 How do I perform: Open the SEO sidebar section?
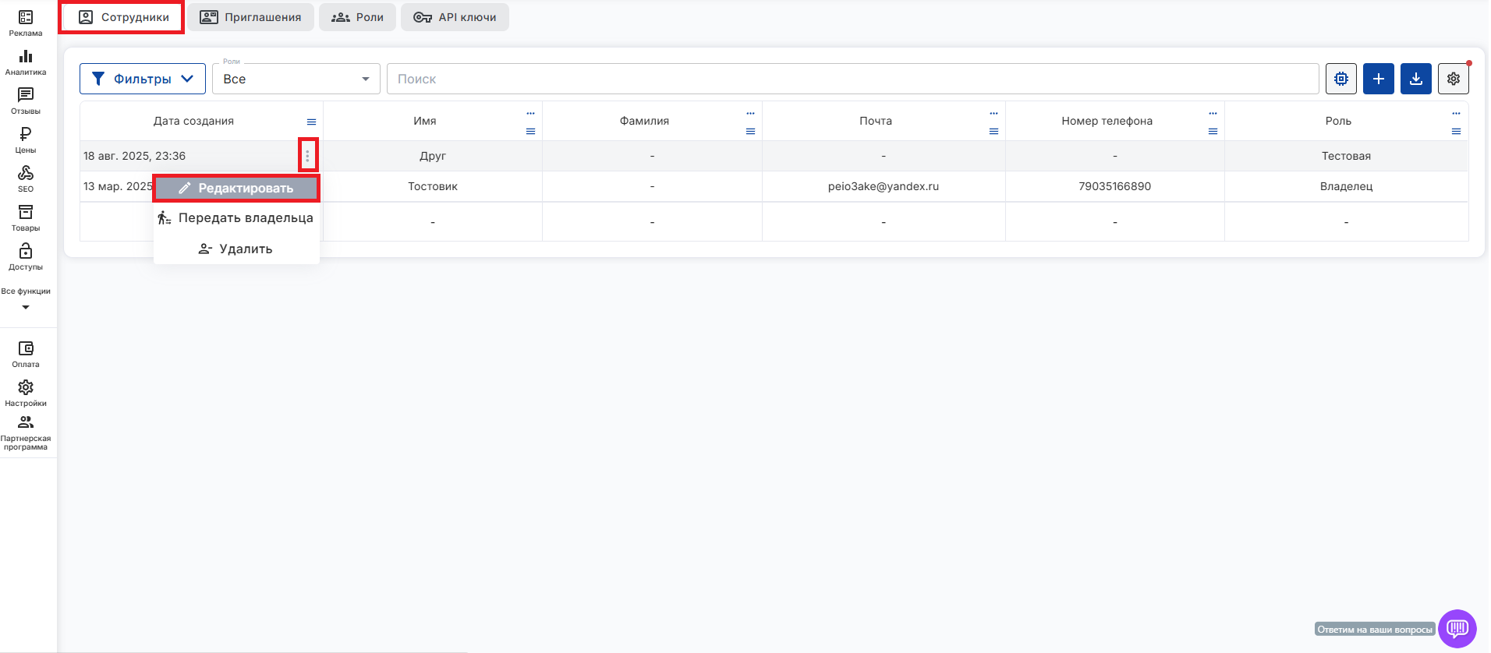(26, 178)
